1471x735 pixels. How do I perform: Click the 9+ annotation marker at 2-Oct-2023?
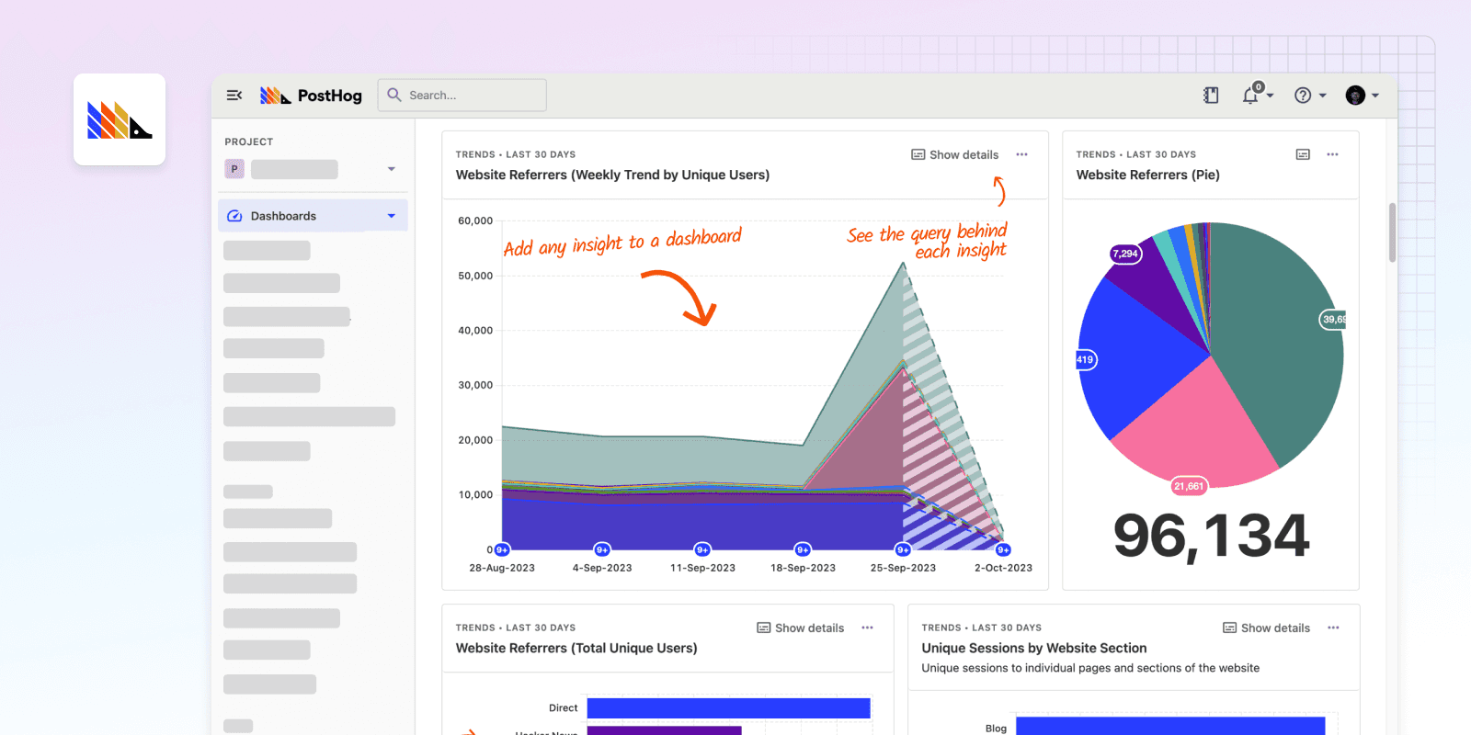1003,549
